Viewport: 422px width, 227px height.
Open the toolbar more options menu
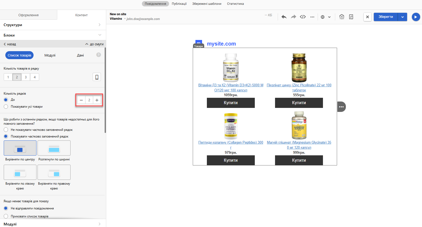(x=312, y=17)
